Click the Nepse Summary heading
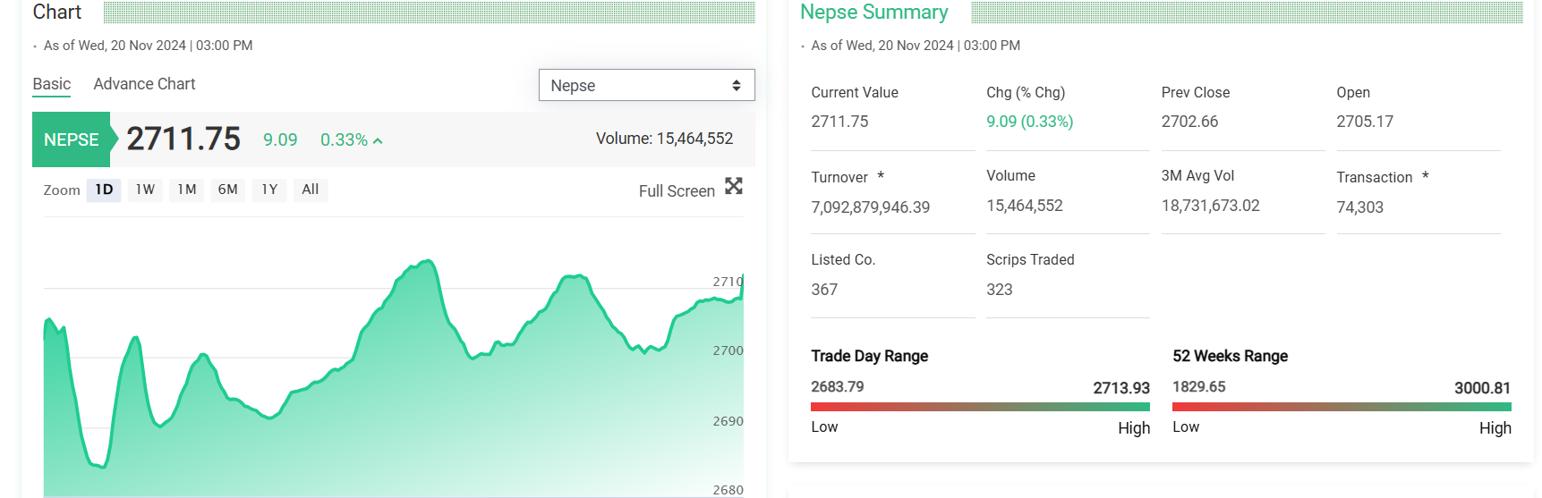 (x=873, y=13)
